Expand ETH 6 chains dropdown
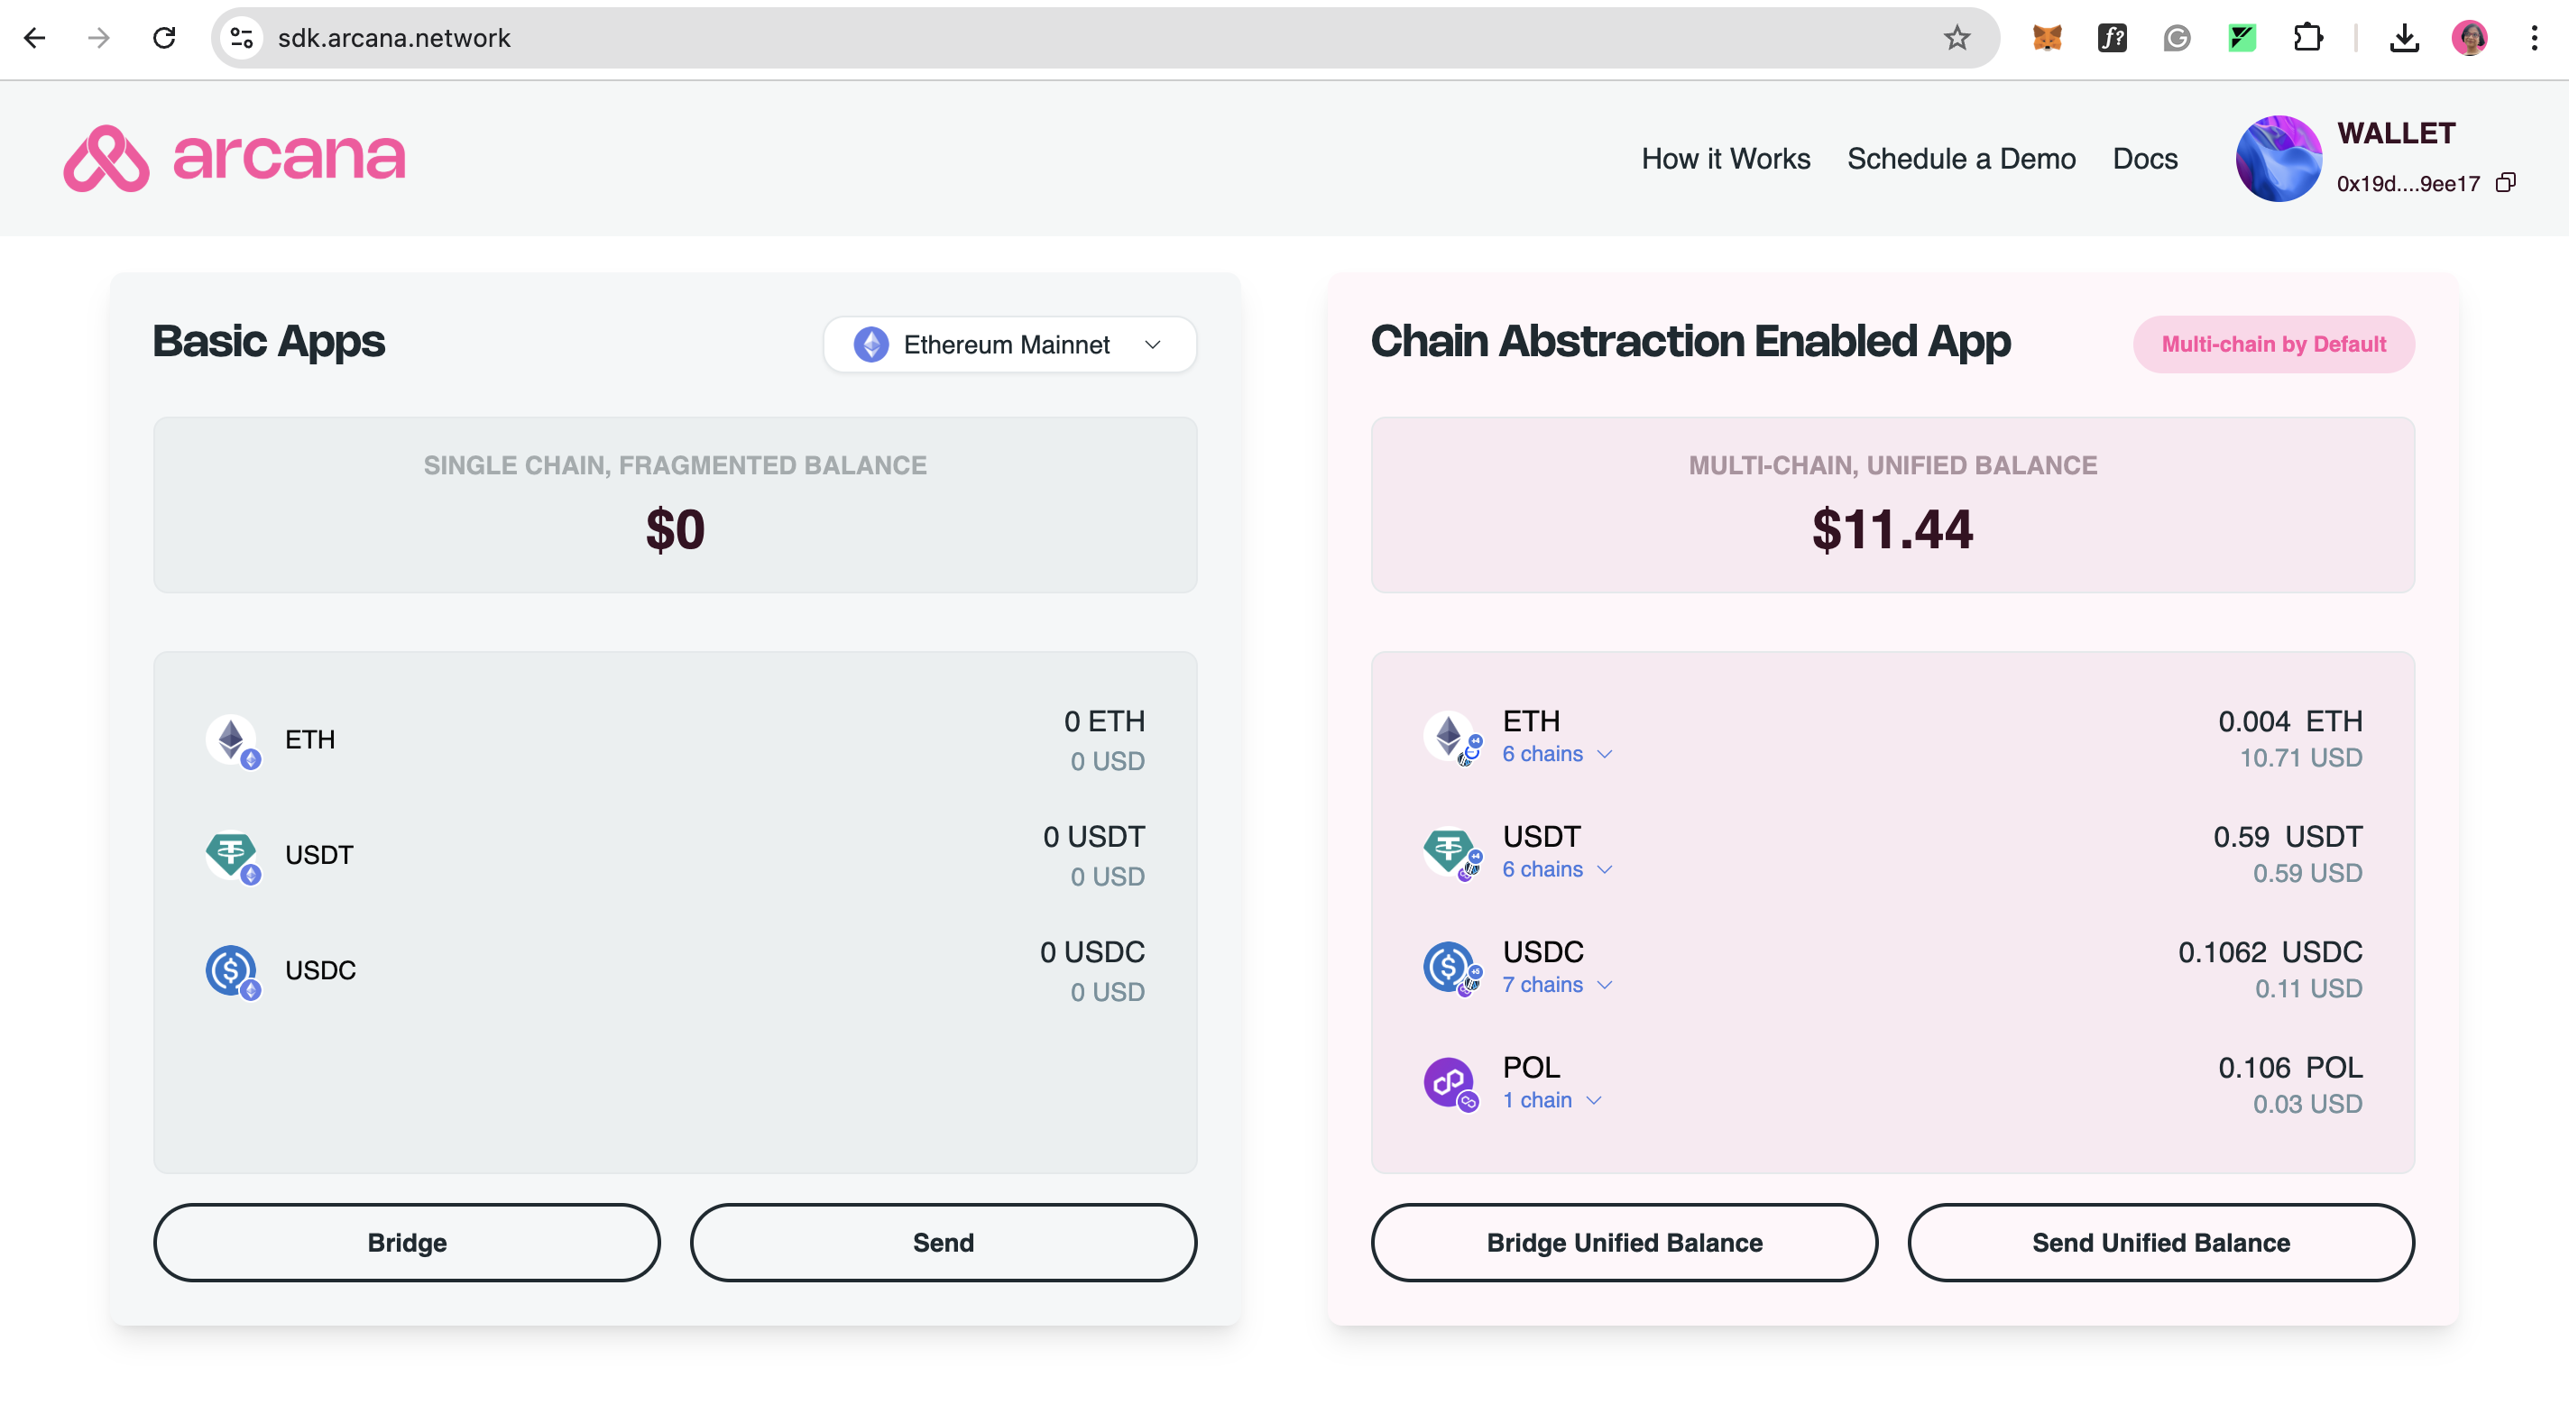Viewport: 2569px width, 1414px height. click(1555, 752)
